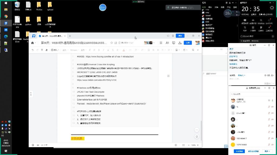This screenshot has height=155, width=277.
Task: Close the document tab
Action: click(x=65, y=36)
